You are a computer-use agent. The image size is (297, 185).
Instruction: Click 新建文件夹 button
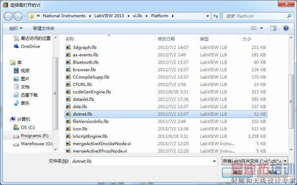(x=44, y=28)
